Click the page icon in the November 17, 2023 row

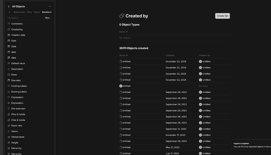(x=121, y=135)
